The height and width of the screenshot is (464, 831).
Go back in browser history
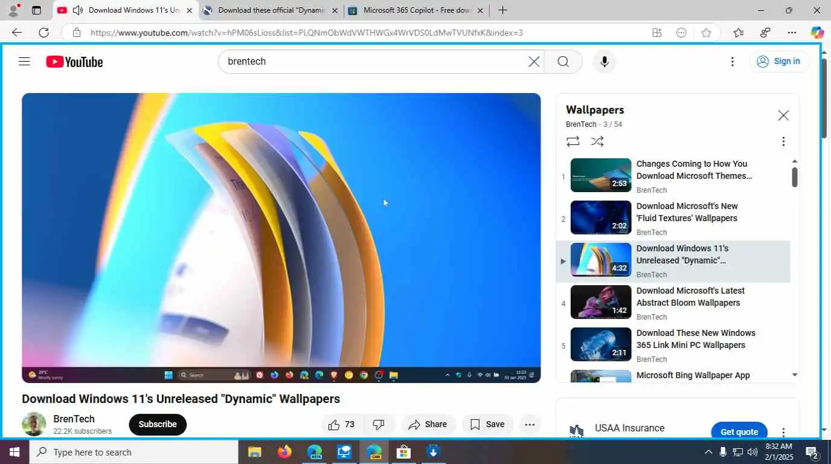pos(16,33)
